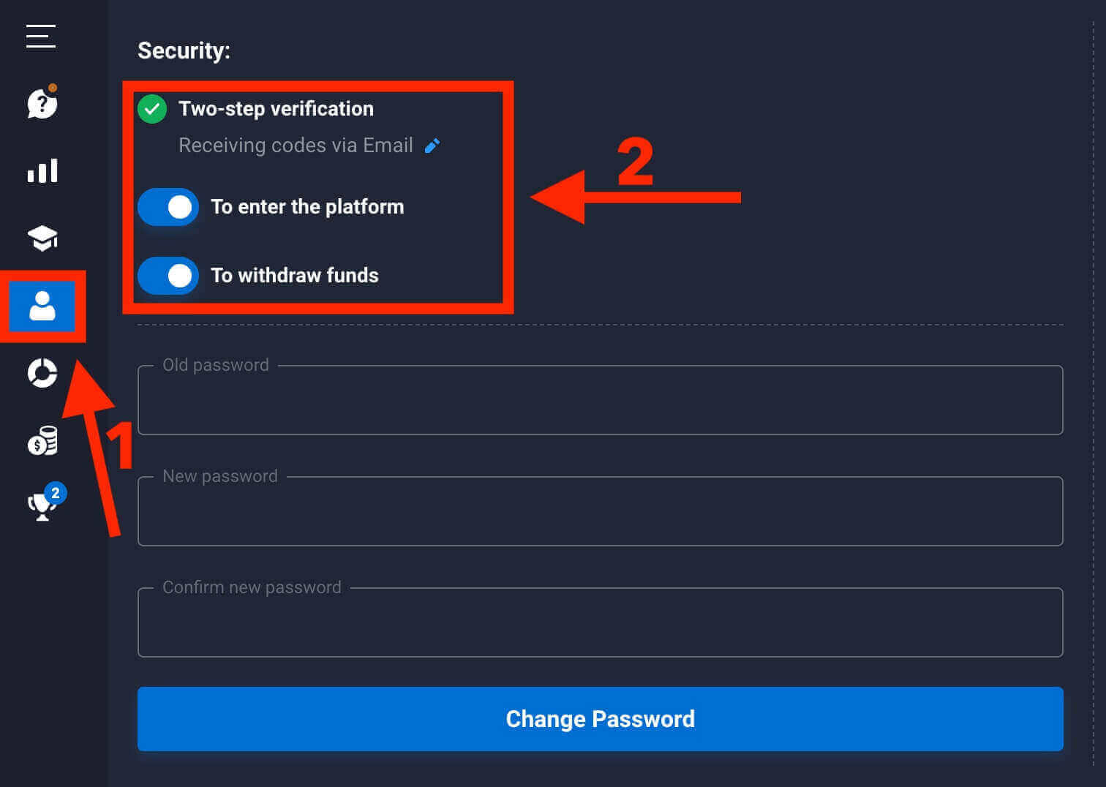Click the pencil icon to edit email codes
This screenshot has height=787, width=1106.
433,146
